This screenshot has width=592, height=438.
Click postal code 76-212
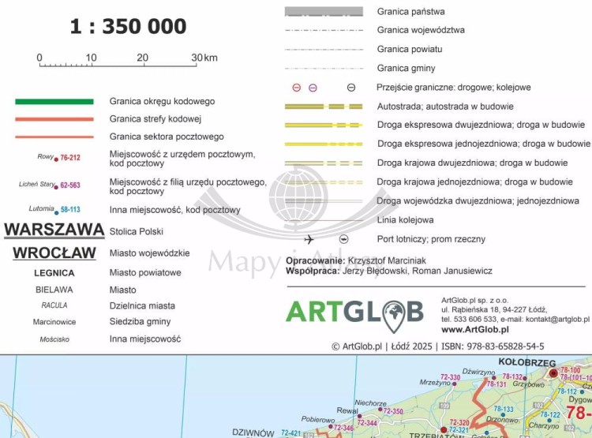[x=70, y=158]
